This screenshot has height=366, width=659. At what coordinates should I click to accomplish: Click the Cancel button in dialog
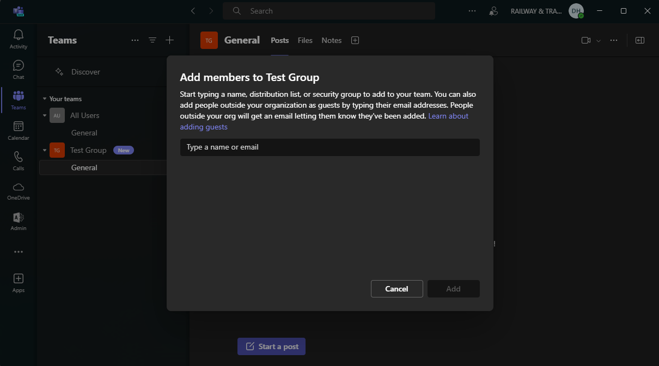(x=396, y=289)
